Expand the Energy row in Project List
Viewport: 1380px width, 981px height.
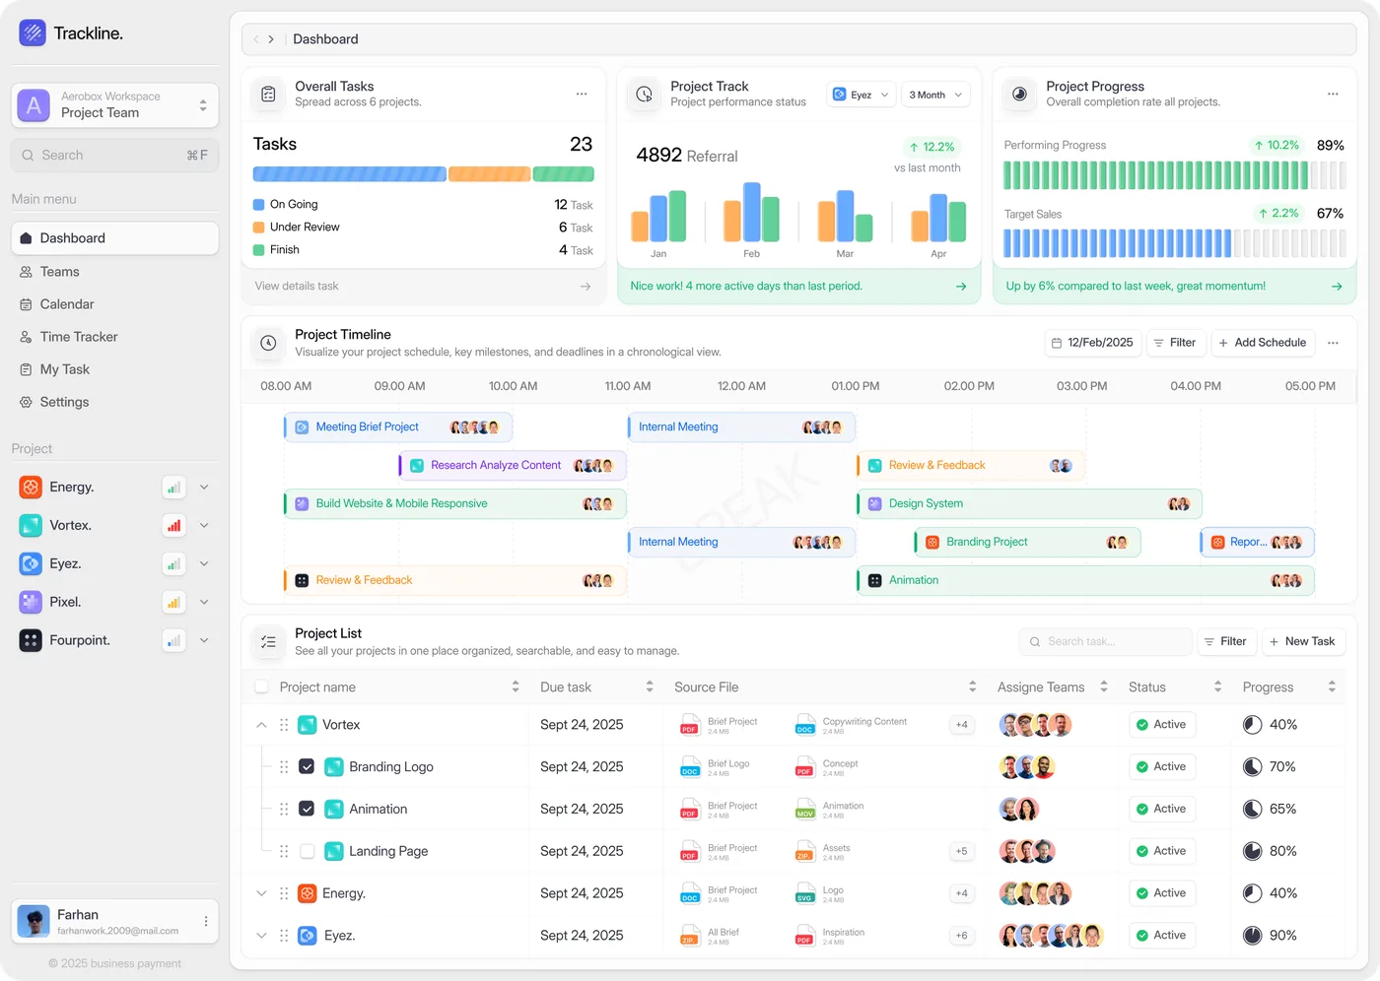click(x=261, y=893)
